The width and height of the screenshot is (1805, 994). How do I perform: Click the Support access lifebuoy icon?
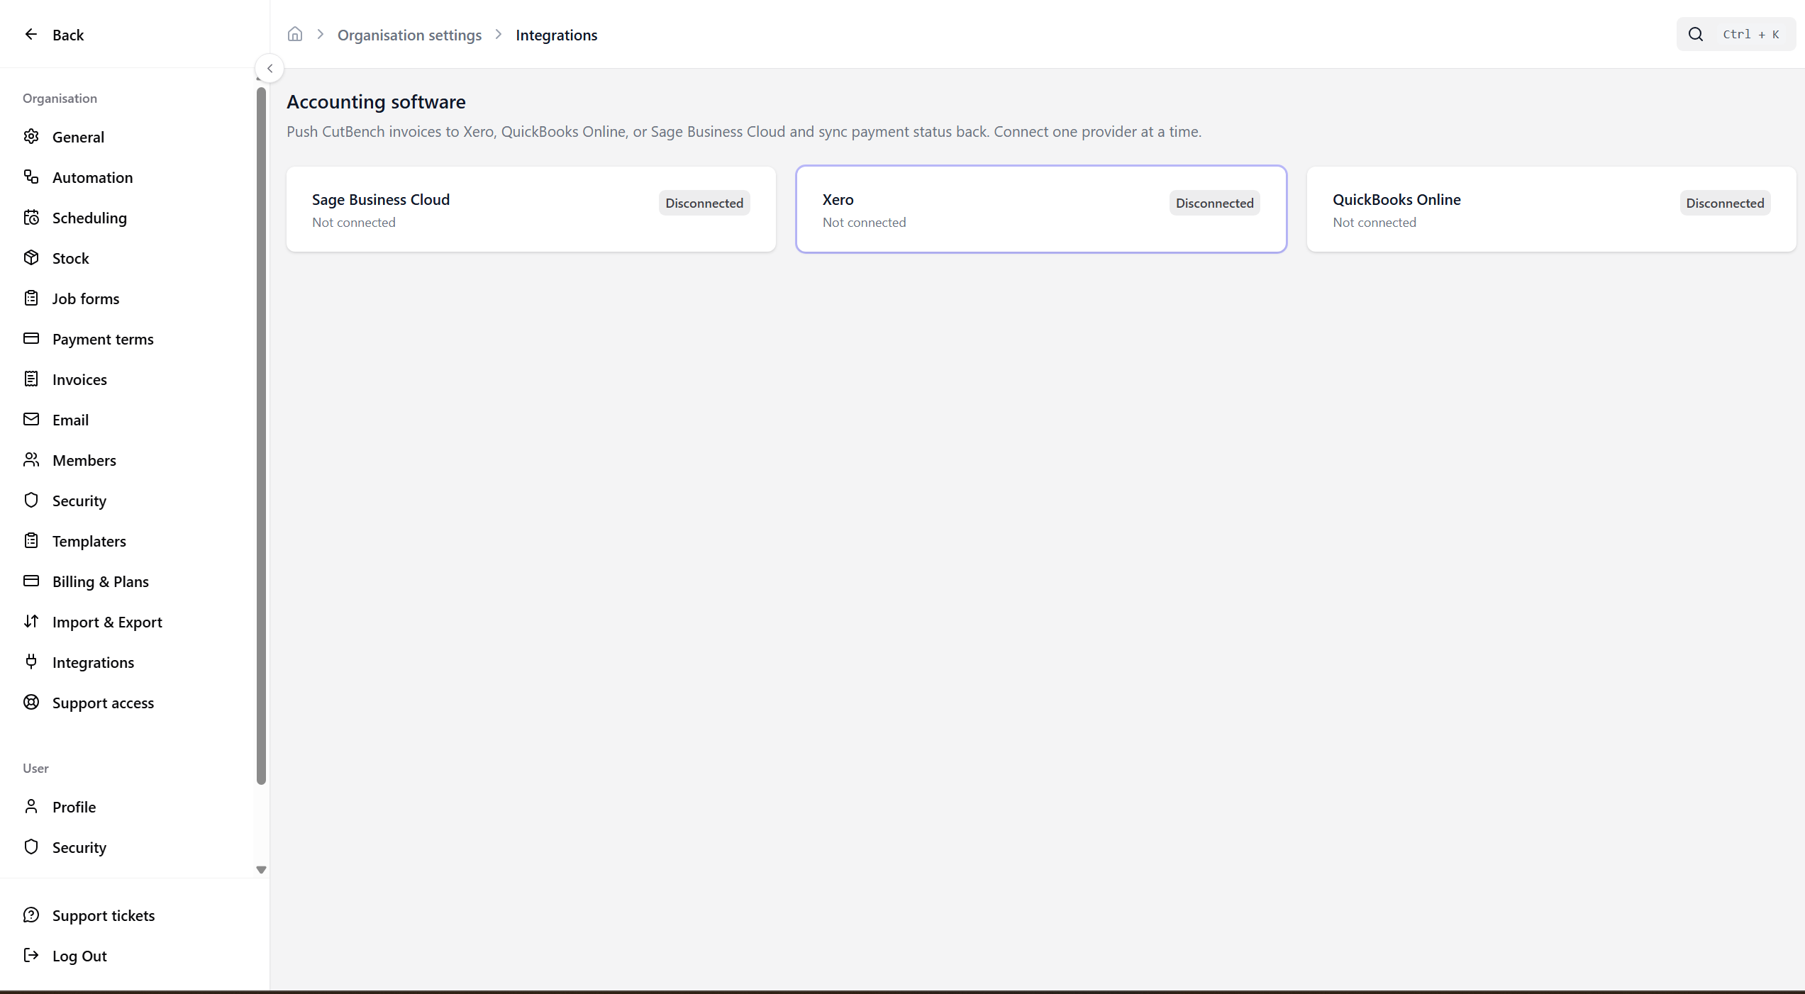point(31,702)
